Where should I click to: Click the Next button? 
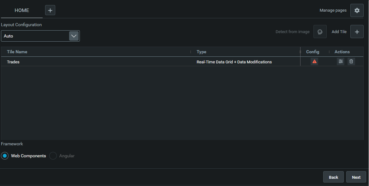(356, 177)
